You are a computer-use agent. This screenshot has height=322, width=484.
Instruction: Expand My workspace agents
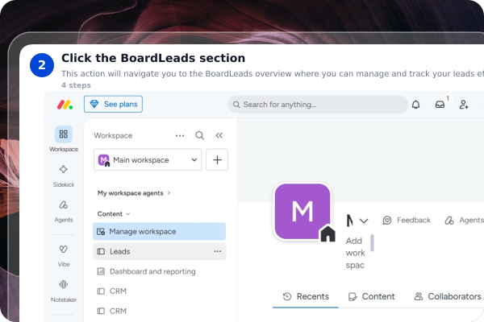134,193
